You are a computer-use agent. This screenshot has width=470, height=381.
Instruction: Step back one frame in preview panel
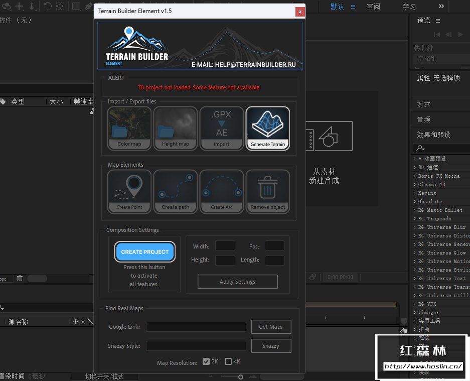(x=449, y=35)
